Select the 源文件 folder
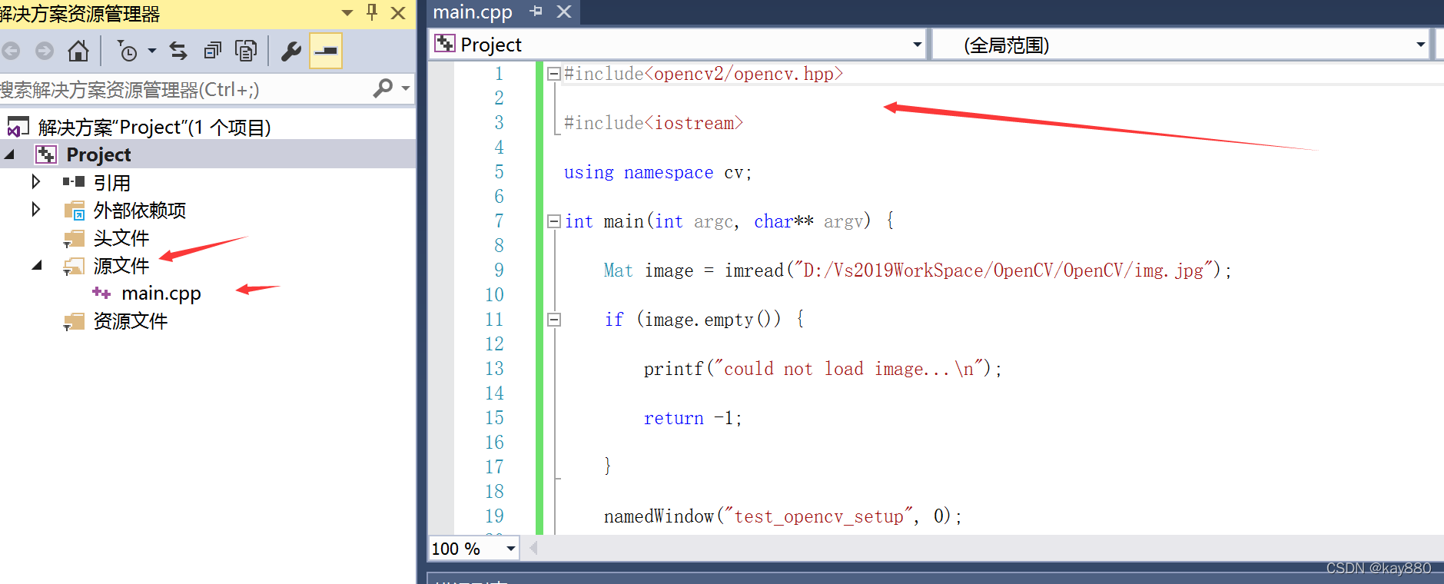The image size is (1444, 584). (x=121, y=266)
